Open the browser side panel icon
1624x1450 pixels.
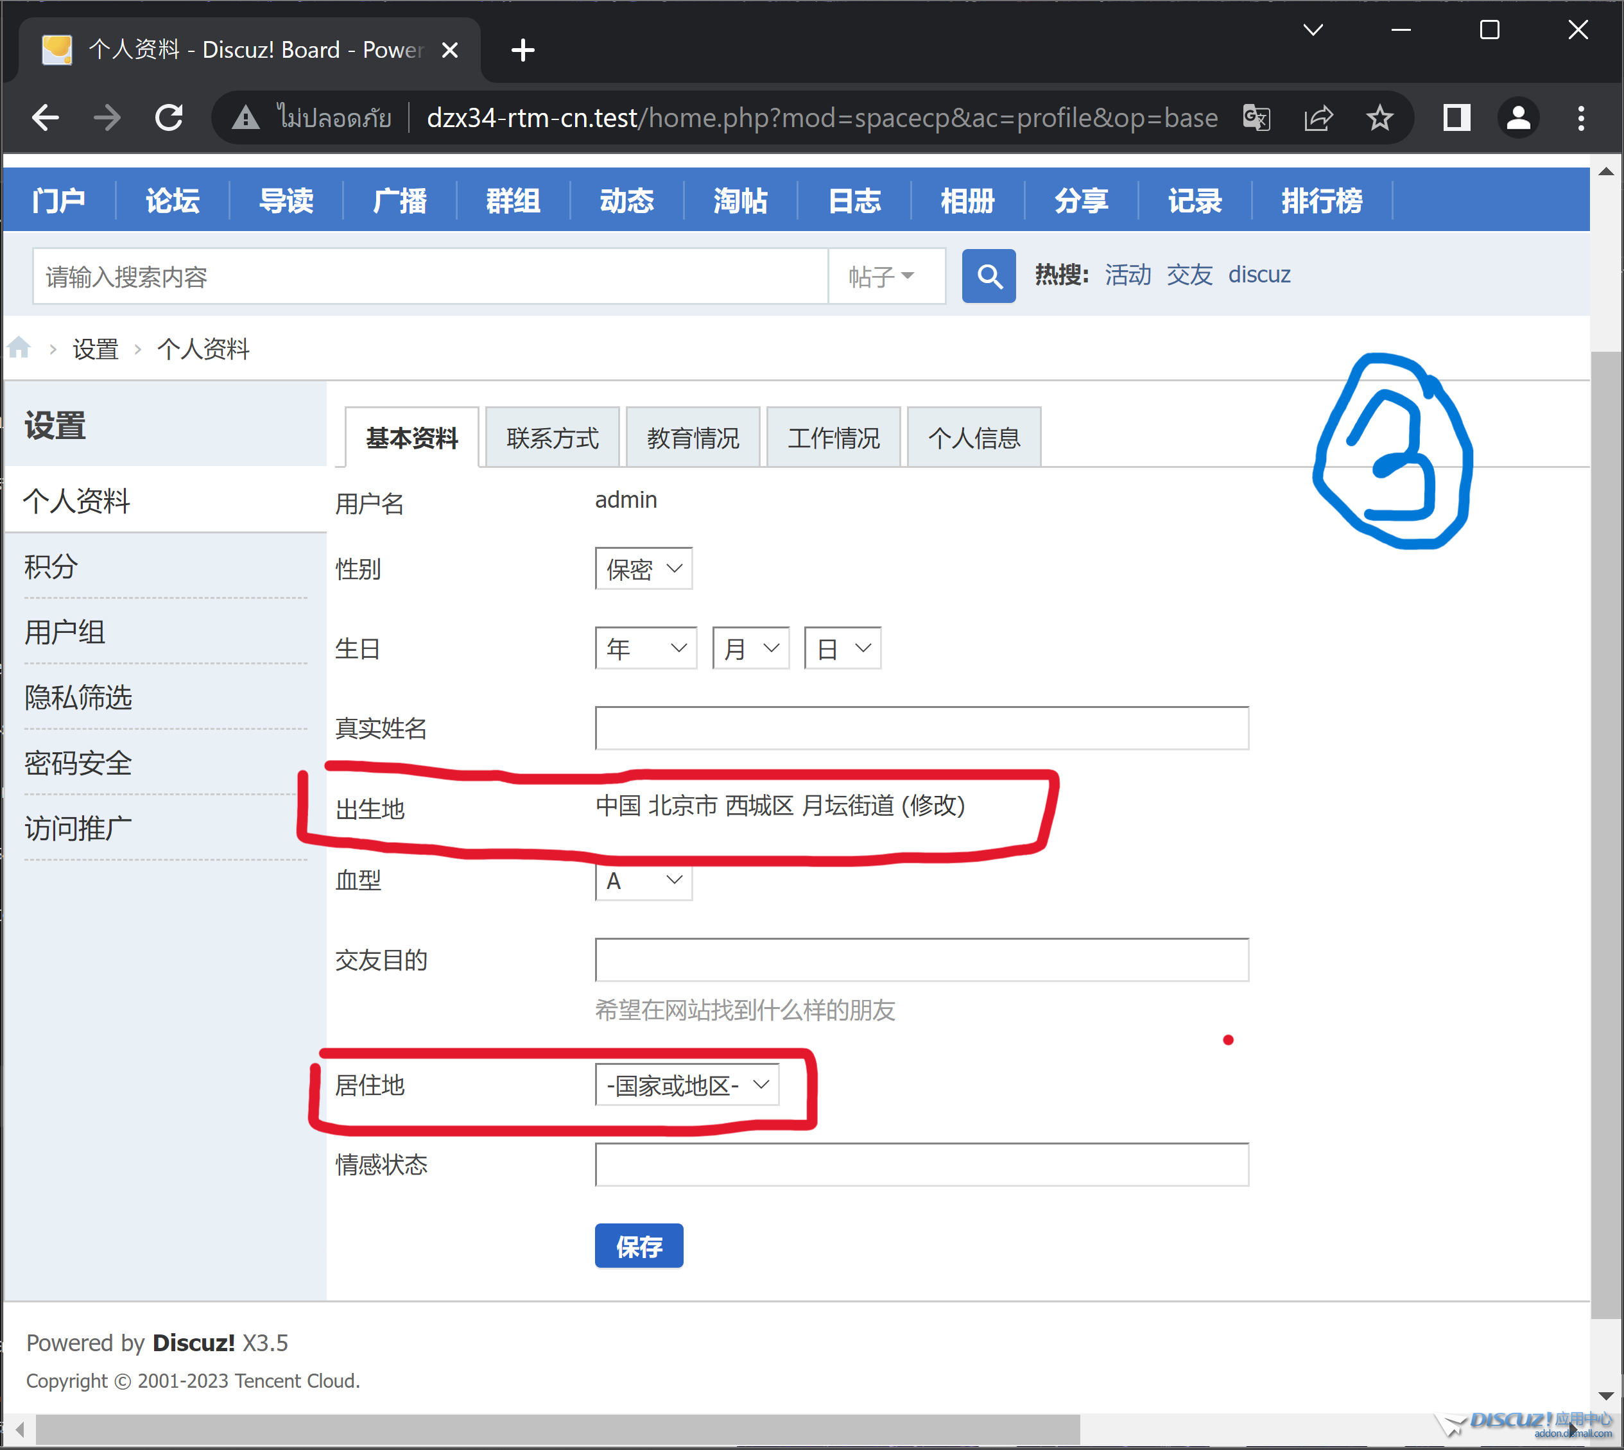click(1456, 118)
